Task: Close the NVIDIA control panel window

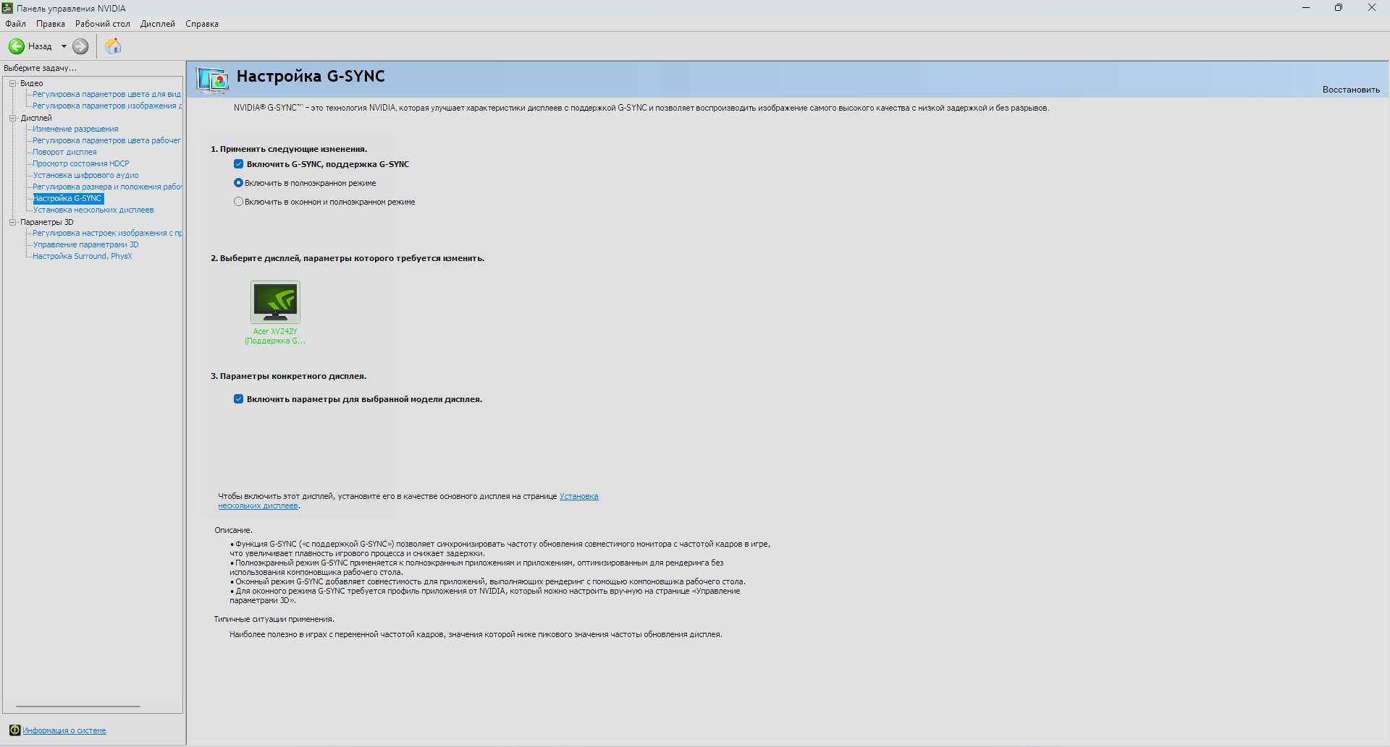Action: (x=1372, y=8)
